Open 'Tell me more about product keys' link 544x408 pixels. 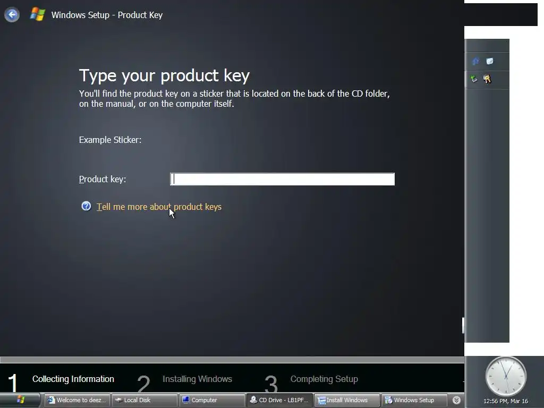pyautogui.click(x=159, y=207)
